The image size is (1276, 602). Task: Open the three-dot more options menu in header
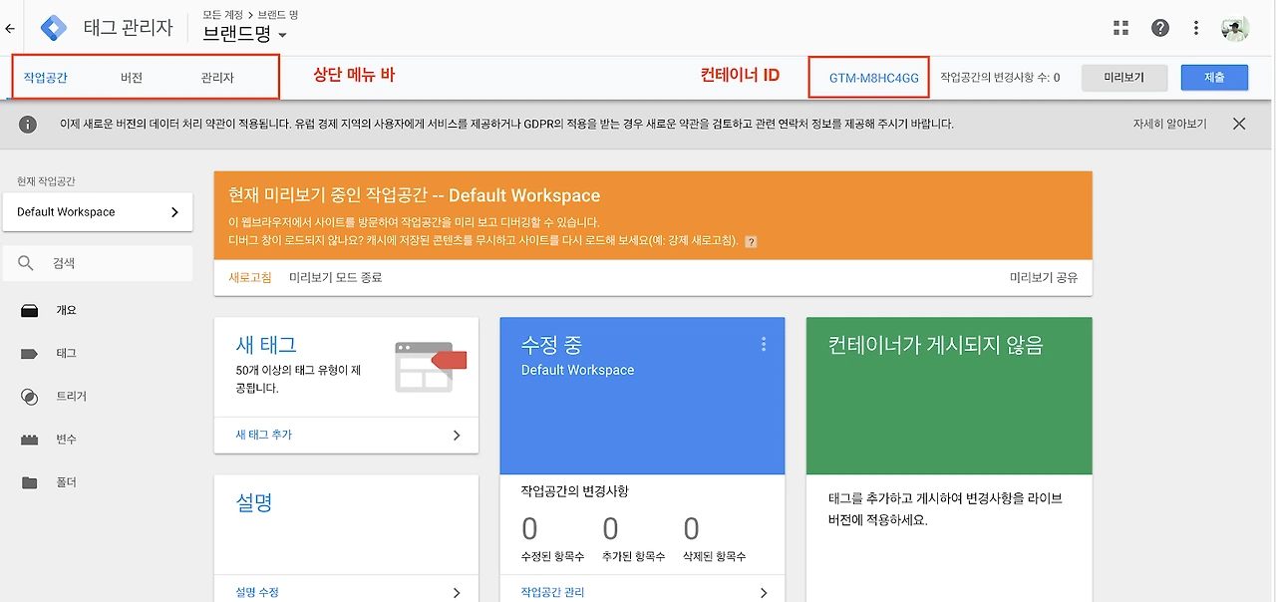tap(1196, 28)
